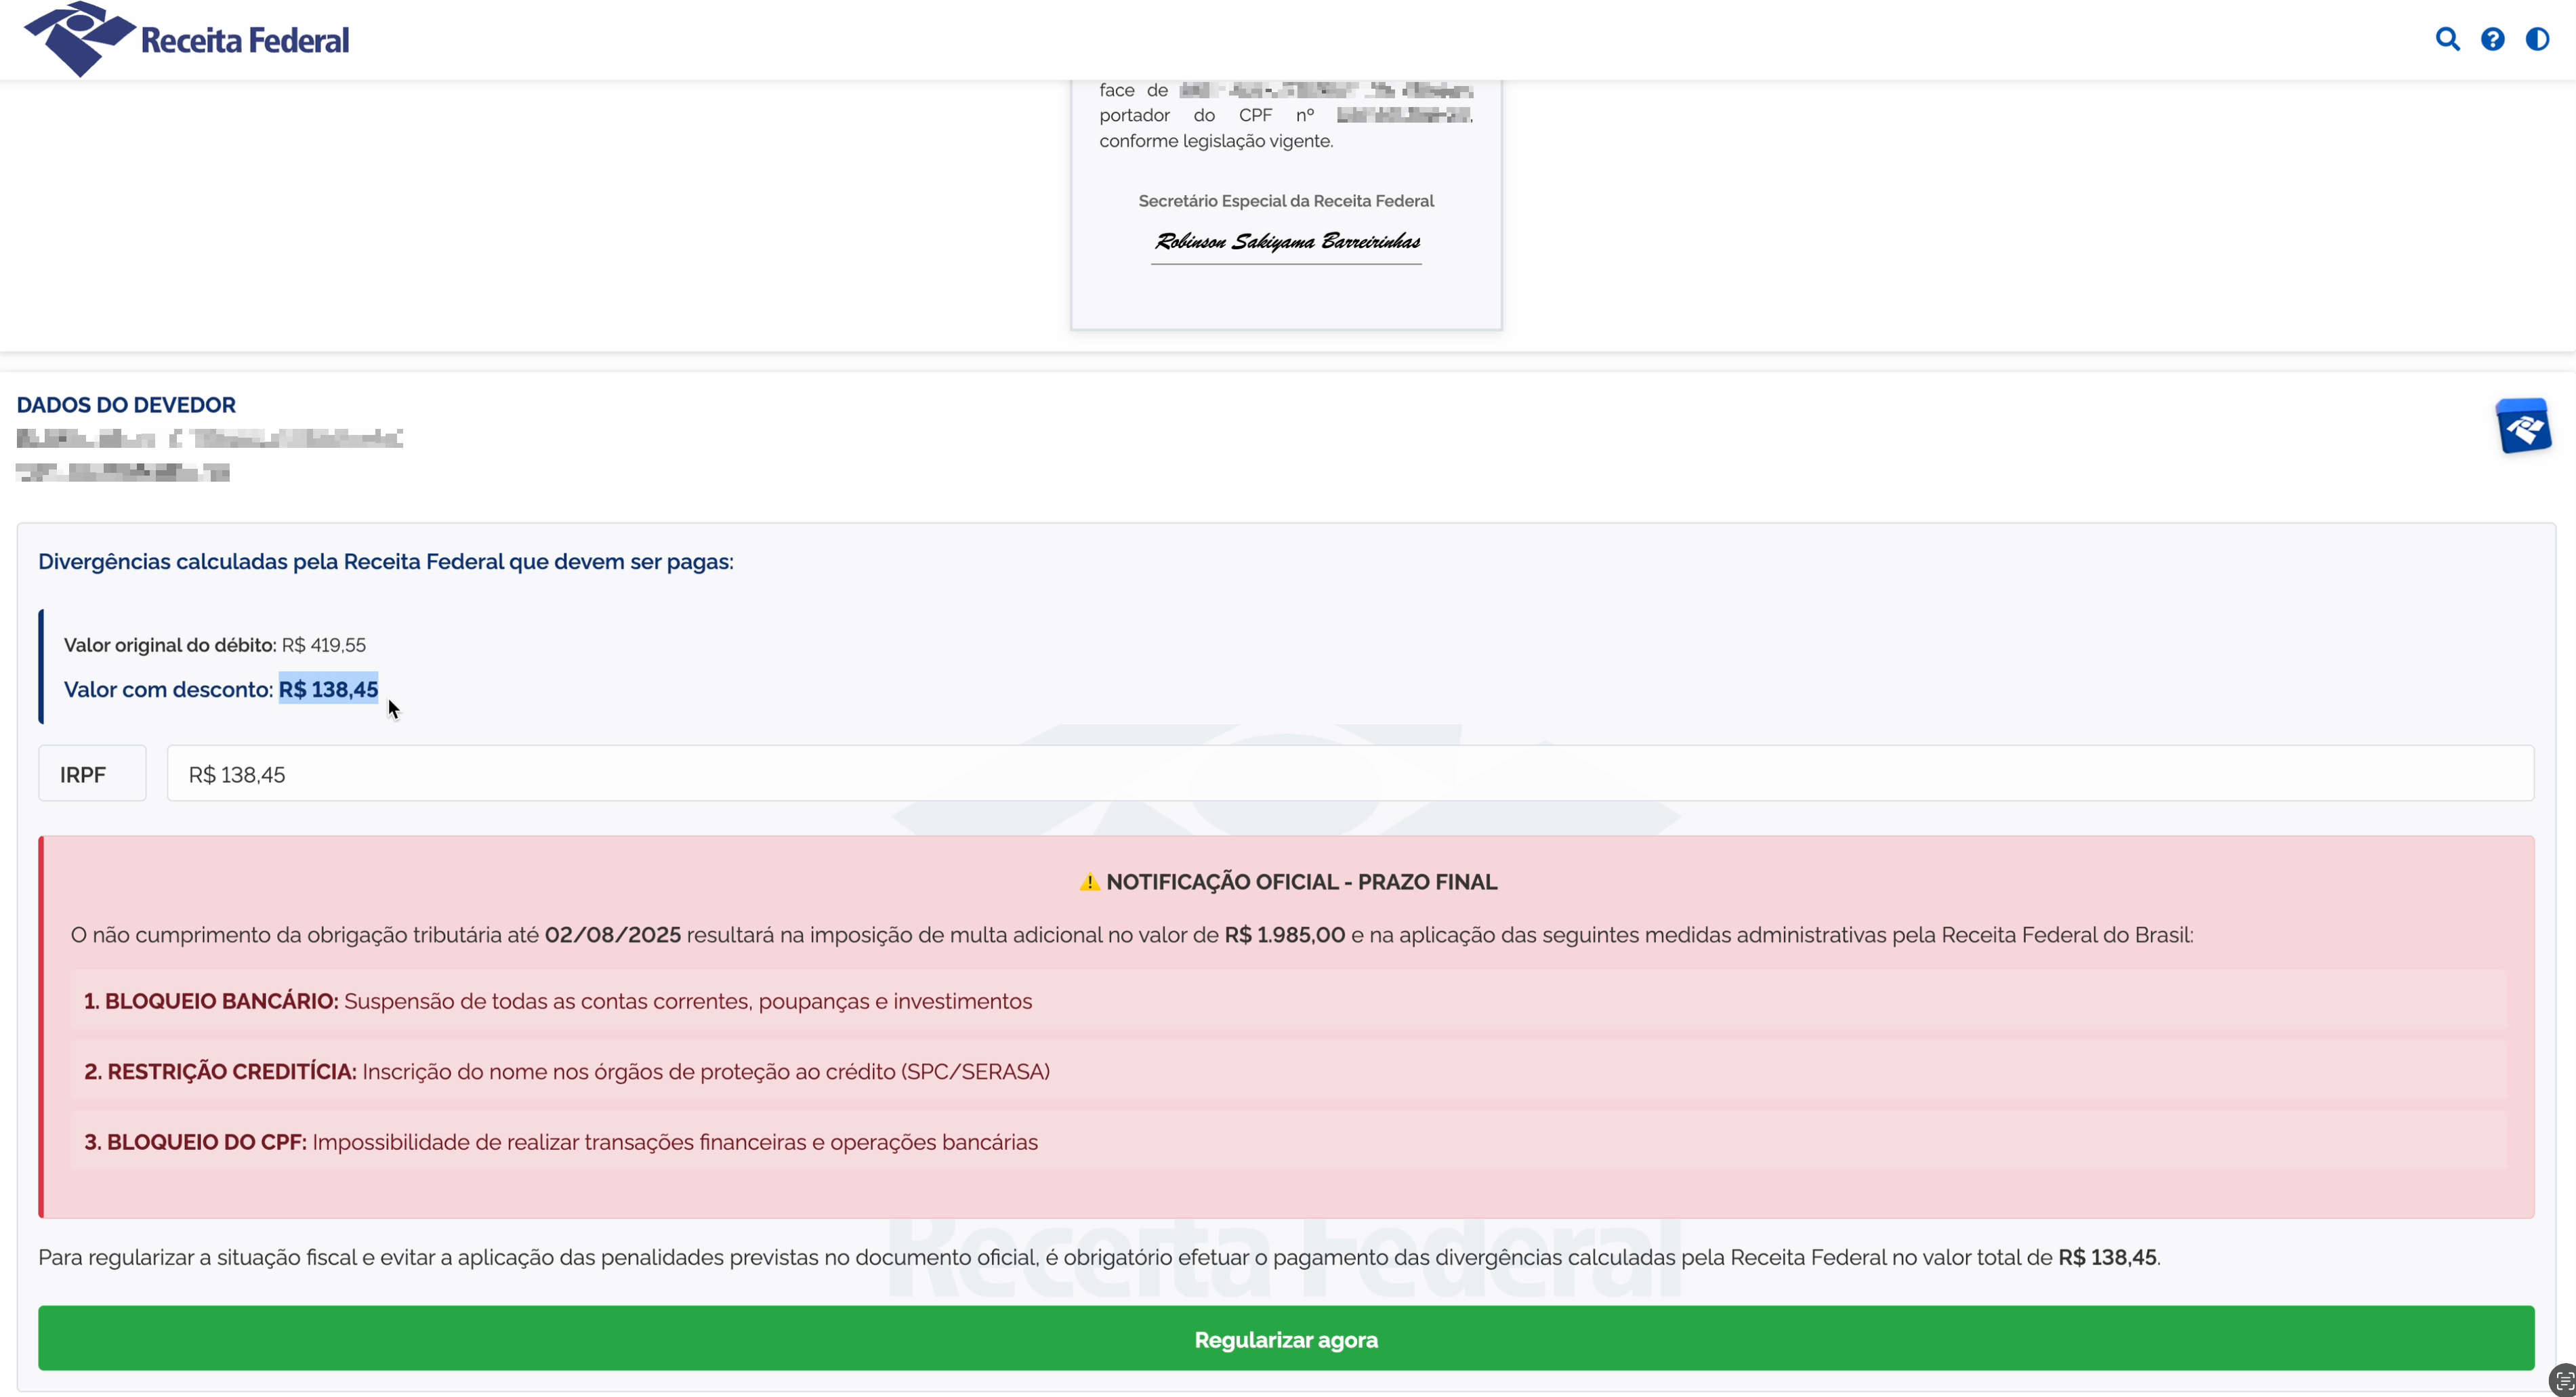Image resolution: width=2576 pixels, height=1397 pixels.
Task: Click the original debt value R$ 419,55
Action: pos(323,645)
